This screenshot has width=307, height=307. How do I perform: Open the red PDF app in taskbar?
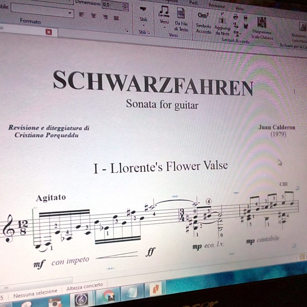[x=156, y=289]
